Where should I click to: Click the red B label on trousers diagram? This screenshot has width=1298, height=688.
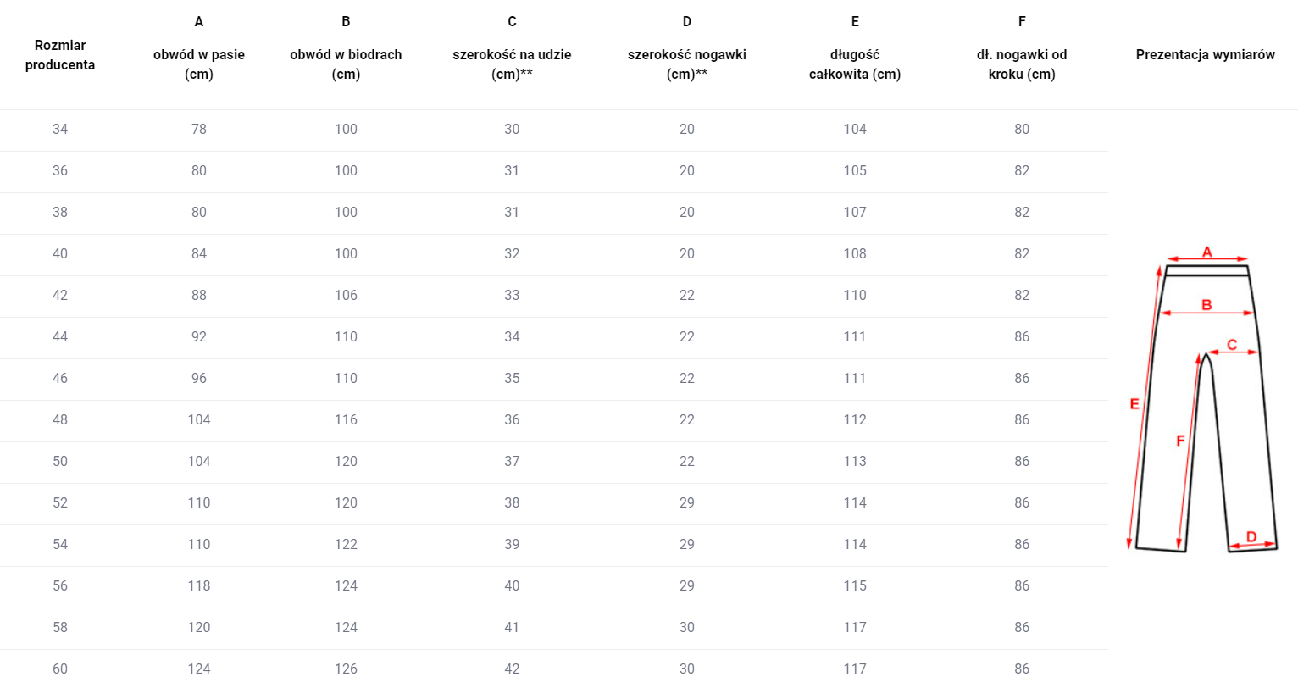pos(1206,305)
